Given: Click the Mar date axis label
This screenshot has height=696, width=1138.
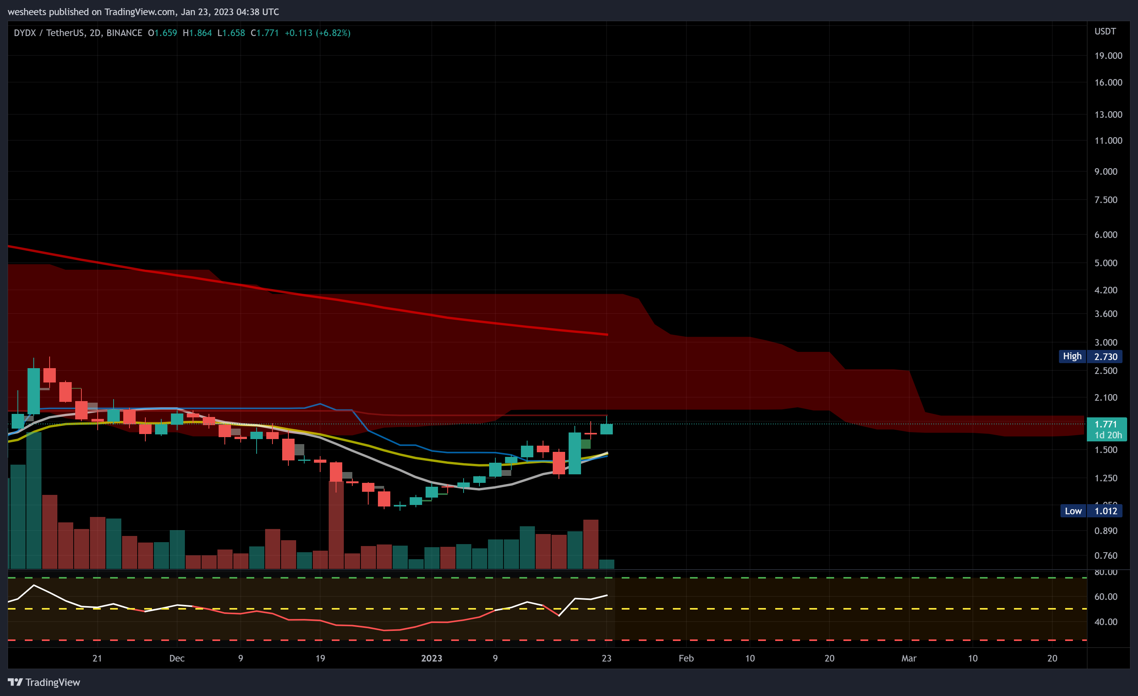Looking at the screenshot, I should click(909, 658).
